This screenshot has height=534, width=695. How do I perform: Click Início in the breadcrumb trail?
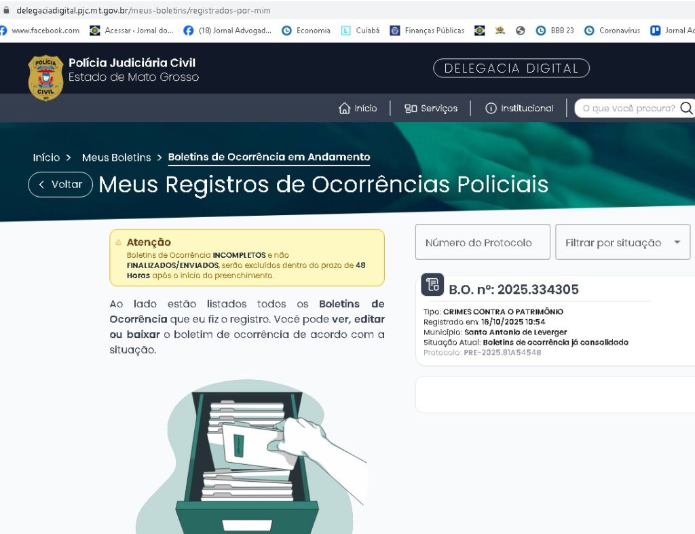(x=46, y=157)
